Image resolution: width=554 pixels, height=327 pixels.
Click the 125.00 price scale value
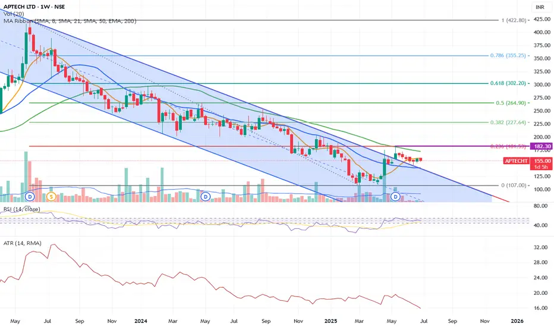(542, 176)
